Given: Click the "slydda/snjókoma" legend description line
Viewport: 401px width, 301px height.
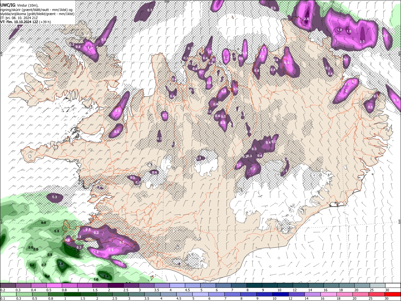Looking at the screenshot, I should 37,14.
